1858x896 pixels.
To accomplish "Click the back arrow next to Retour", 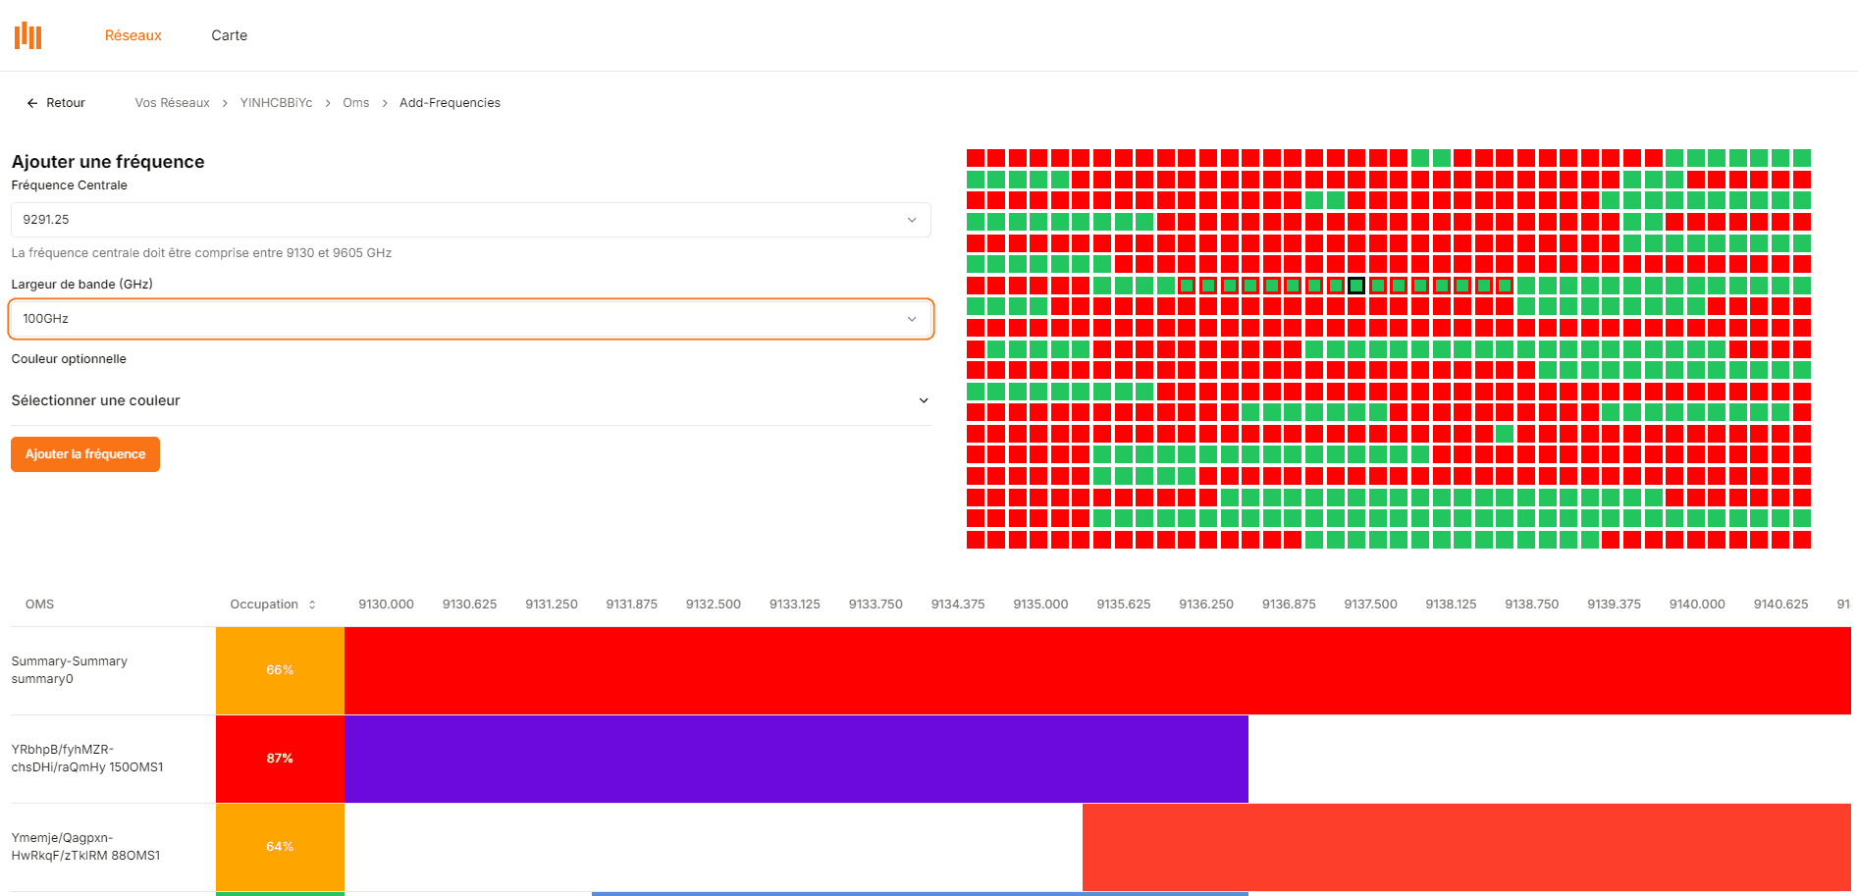I will tap(32, 103).
